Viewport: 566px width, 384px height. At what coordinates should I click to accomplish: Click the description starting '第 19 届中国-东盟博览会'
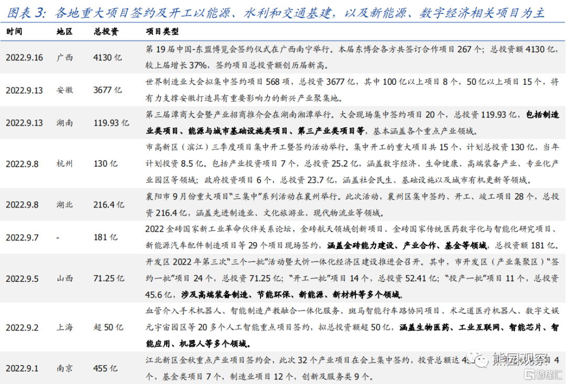click(x=352, y=58)
